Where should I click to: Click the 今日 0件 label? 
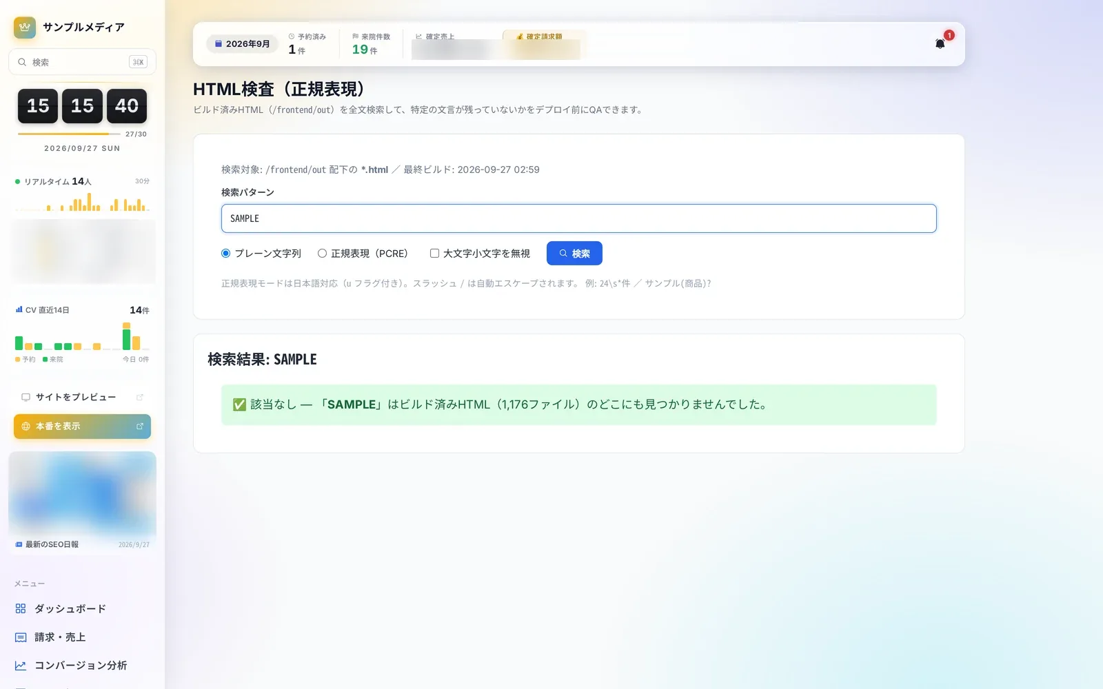point(136,359)
